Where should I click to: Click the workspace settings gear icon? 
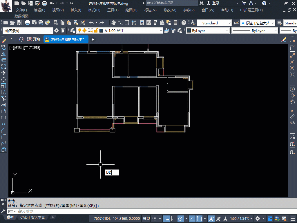[x=57, y=30]
